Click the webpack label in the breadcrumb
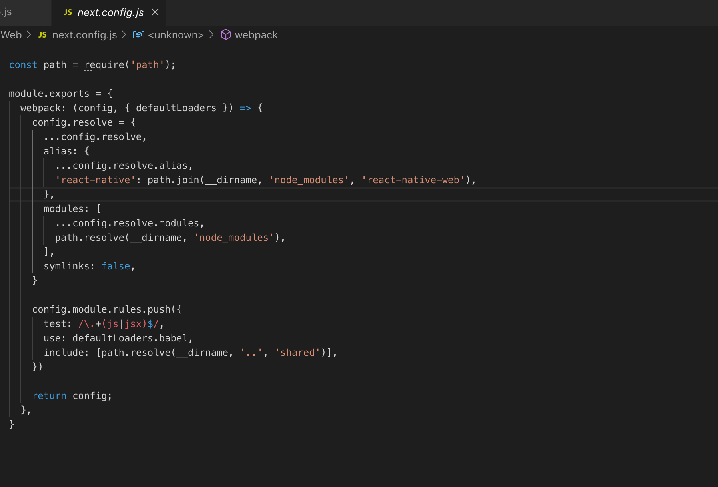This screenshot has width=718, height=487. (x=256, y=35)
